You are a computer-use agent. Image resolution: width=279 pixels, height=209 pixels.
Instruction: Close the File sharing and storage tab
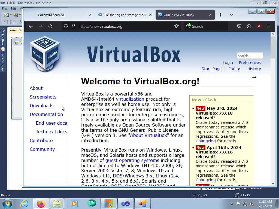150,15
